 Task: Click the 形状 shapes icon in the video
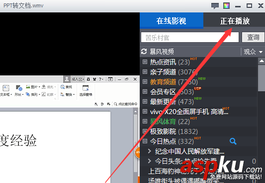click(x=19, y=88)
